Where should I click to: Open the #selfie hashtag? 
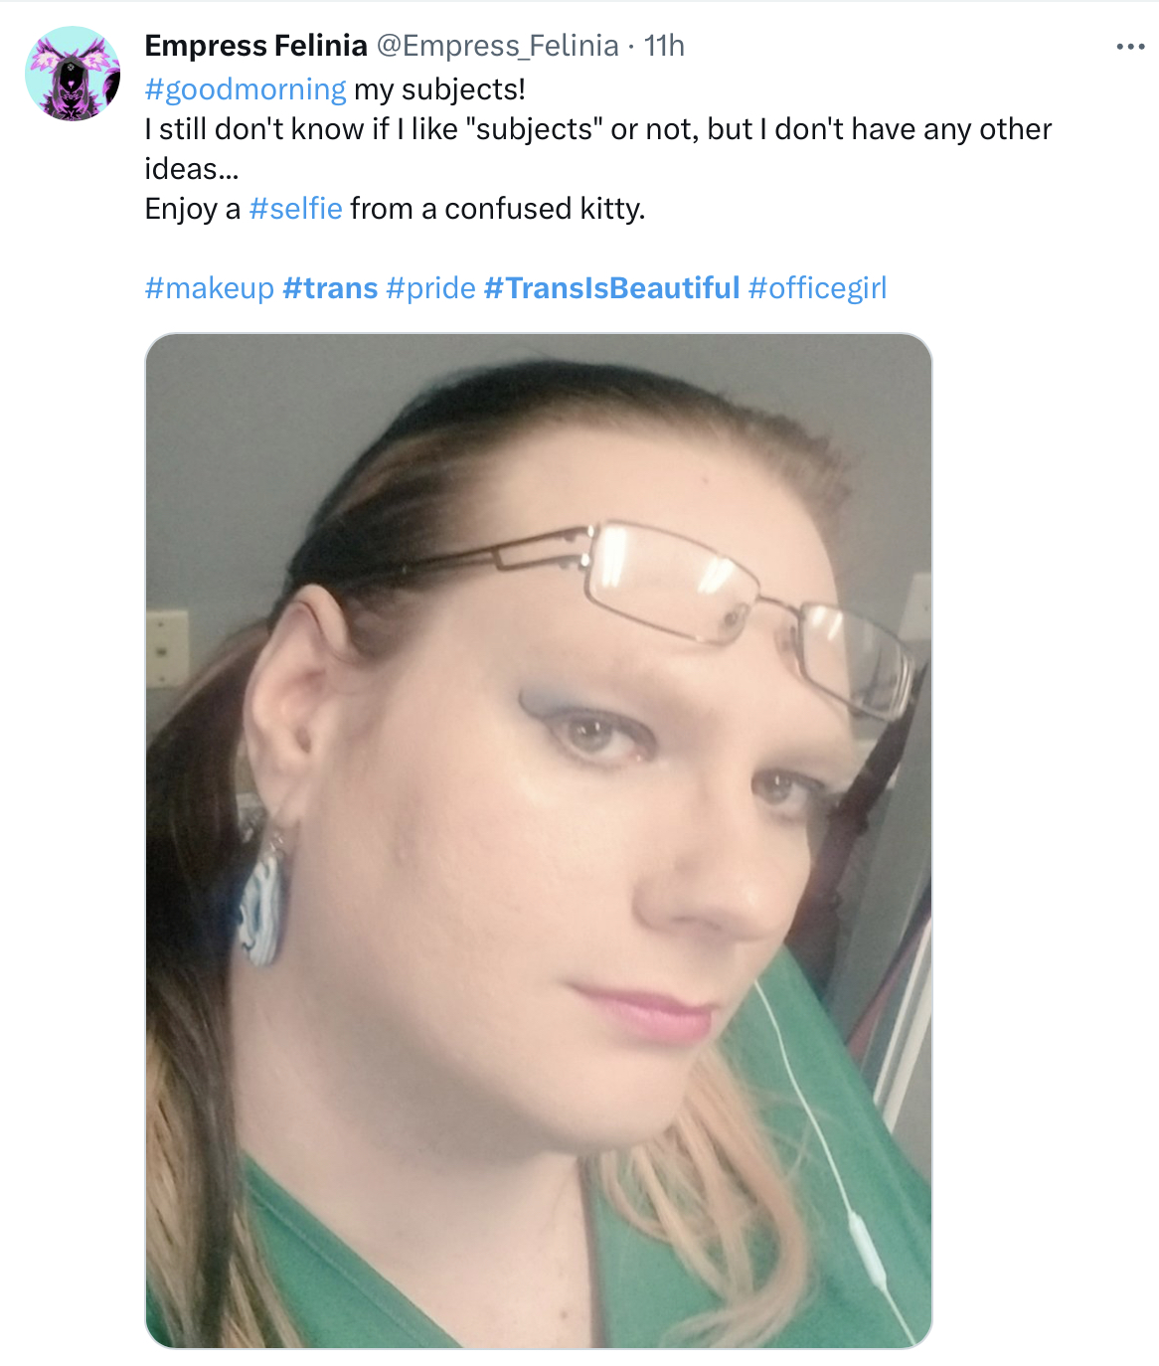(295, 209)
